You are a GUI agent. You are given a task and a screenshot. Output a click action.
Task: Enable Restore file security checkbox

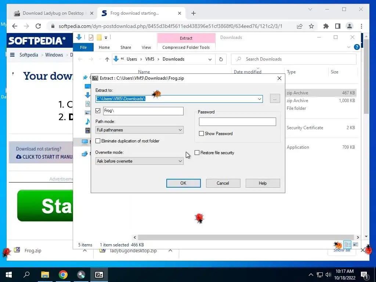197,152
